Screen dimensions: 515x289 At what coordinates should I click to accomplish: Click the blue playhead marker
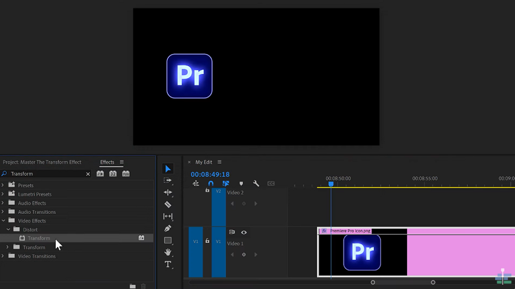pos(331,184)
